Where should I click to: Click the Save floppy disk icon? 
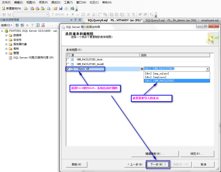pos(61,9)
